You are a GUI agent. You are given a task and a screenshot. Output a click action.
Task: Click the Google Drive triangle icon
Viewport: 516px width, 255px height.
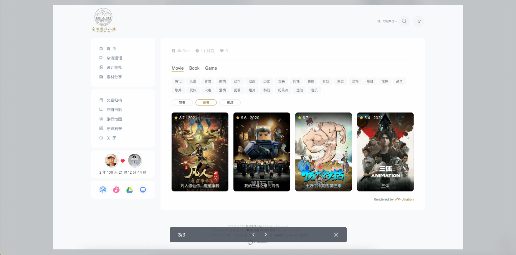(x=130, y=190)
